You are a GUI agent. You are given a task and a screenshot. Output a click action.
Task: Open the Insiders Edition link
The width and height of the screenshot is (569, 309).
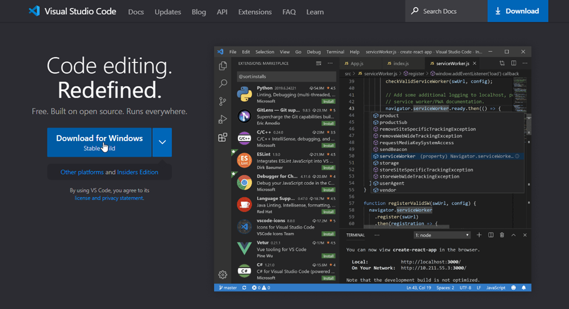pos(138,172)
